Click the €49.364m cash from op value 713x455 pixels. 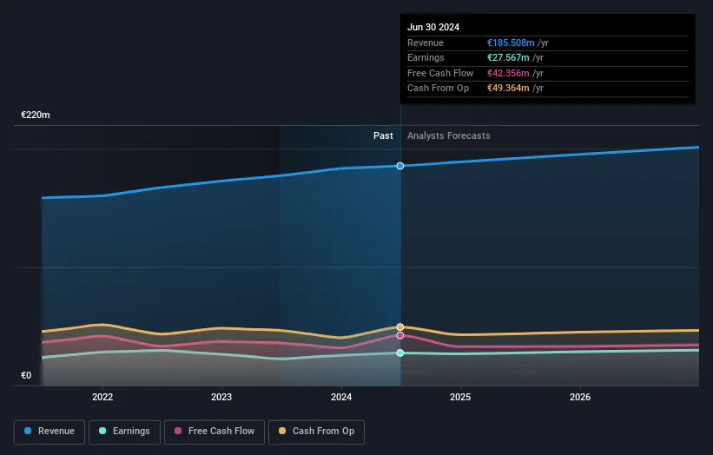point(508,89)
